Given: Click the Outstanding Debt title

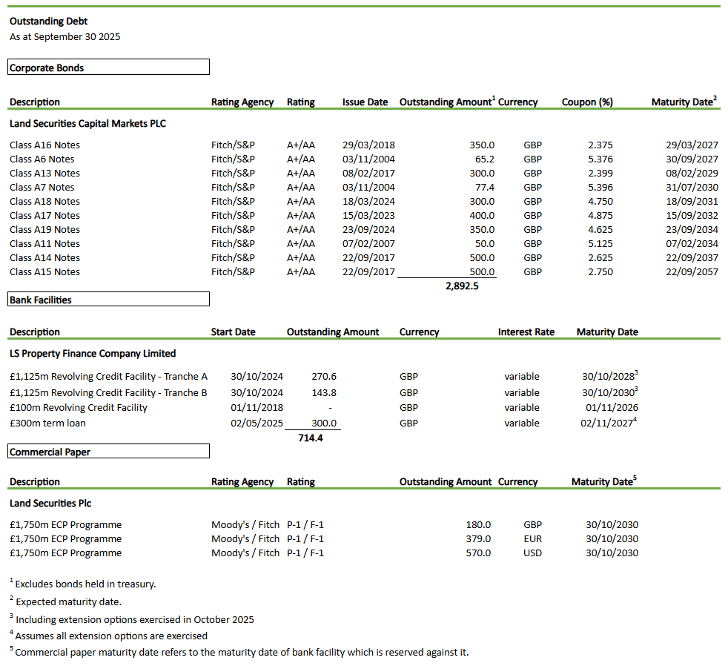Looking at the screenshot, I should pos(47,22).
